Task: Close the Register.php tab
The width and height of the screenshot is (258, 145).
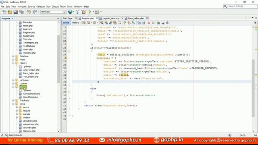Action: (97, 18)
